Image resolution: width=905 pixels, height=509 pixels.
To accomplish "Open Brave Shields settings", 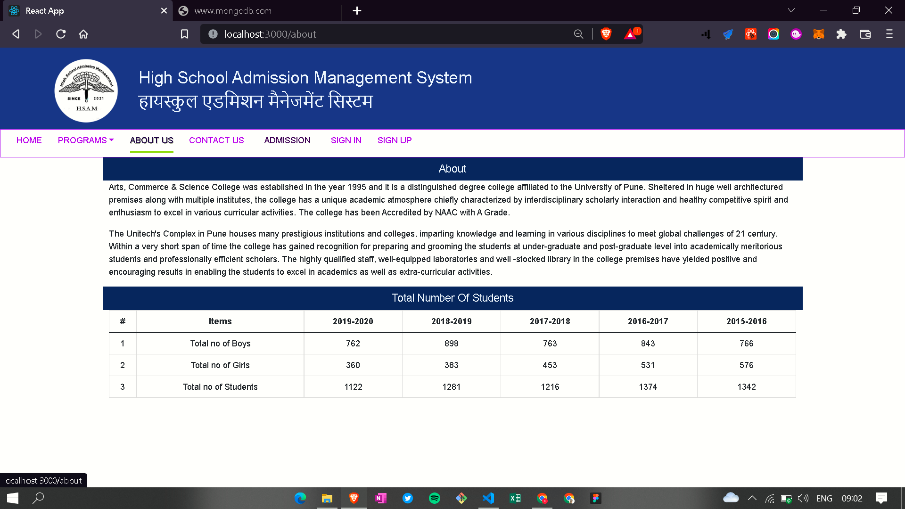I will (606, 34).
